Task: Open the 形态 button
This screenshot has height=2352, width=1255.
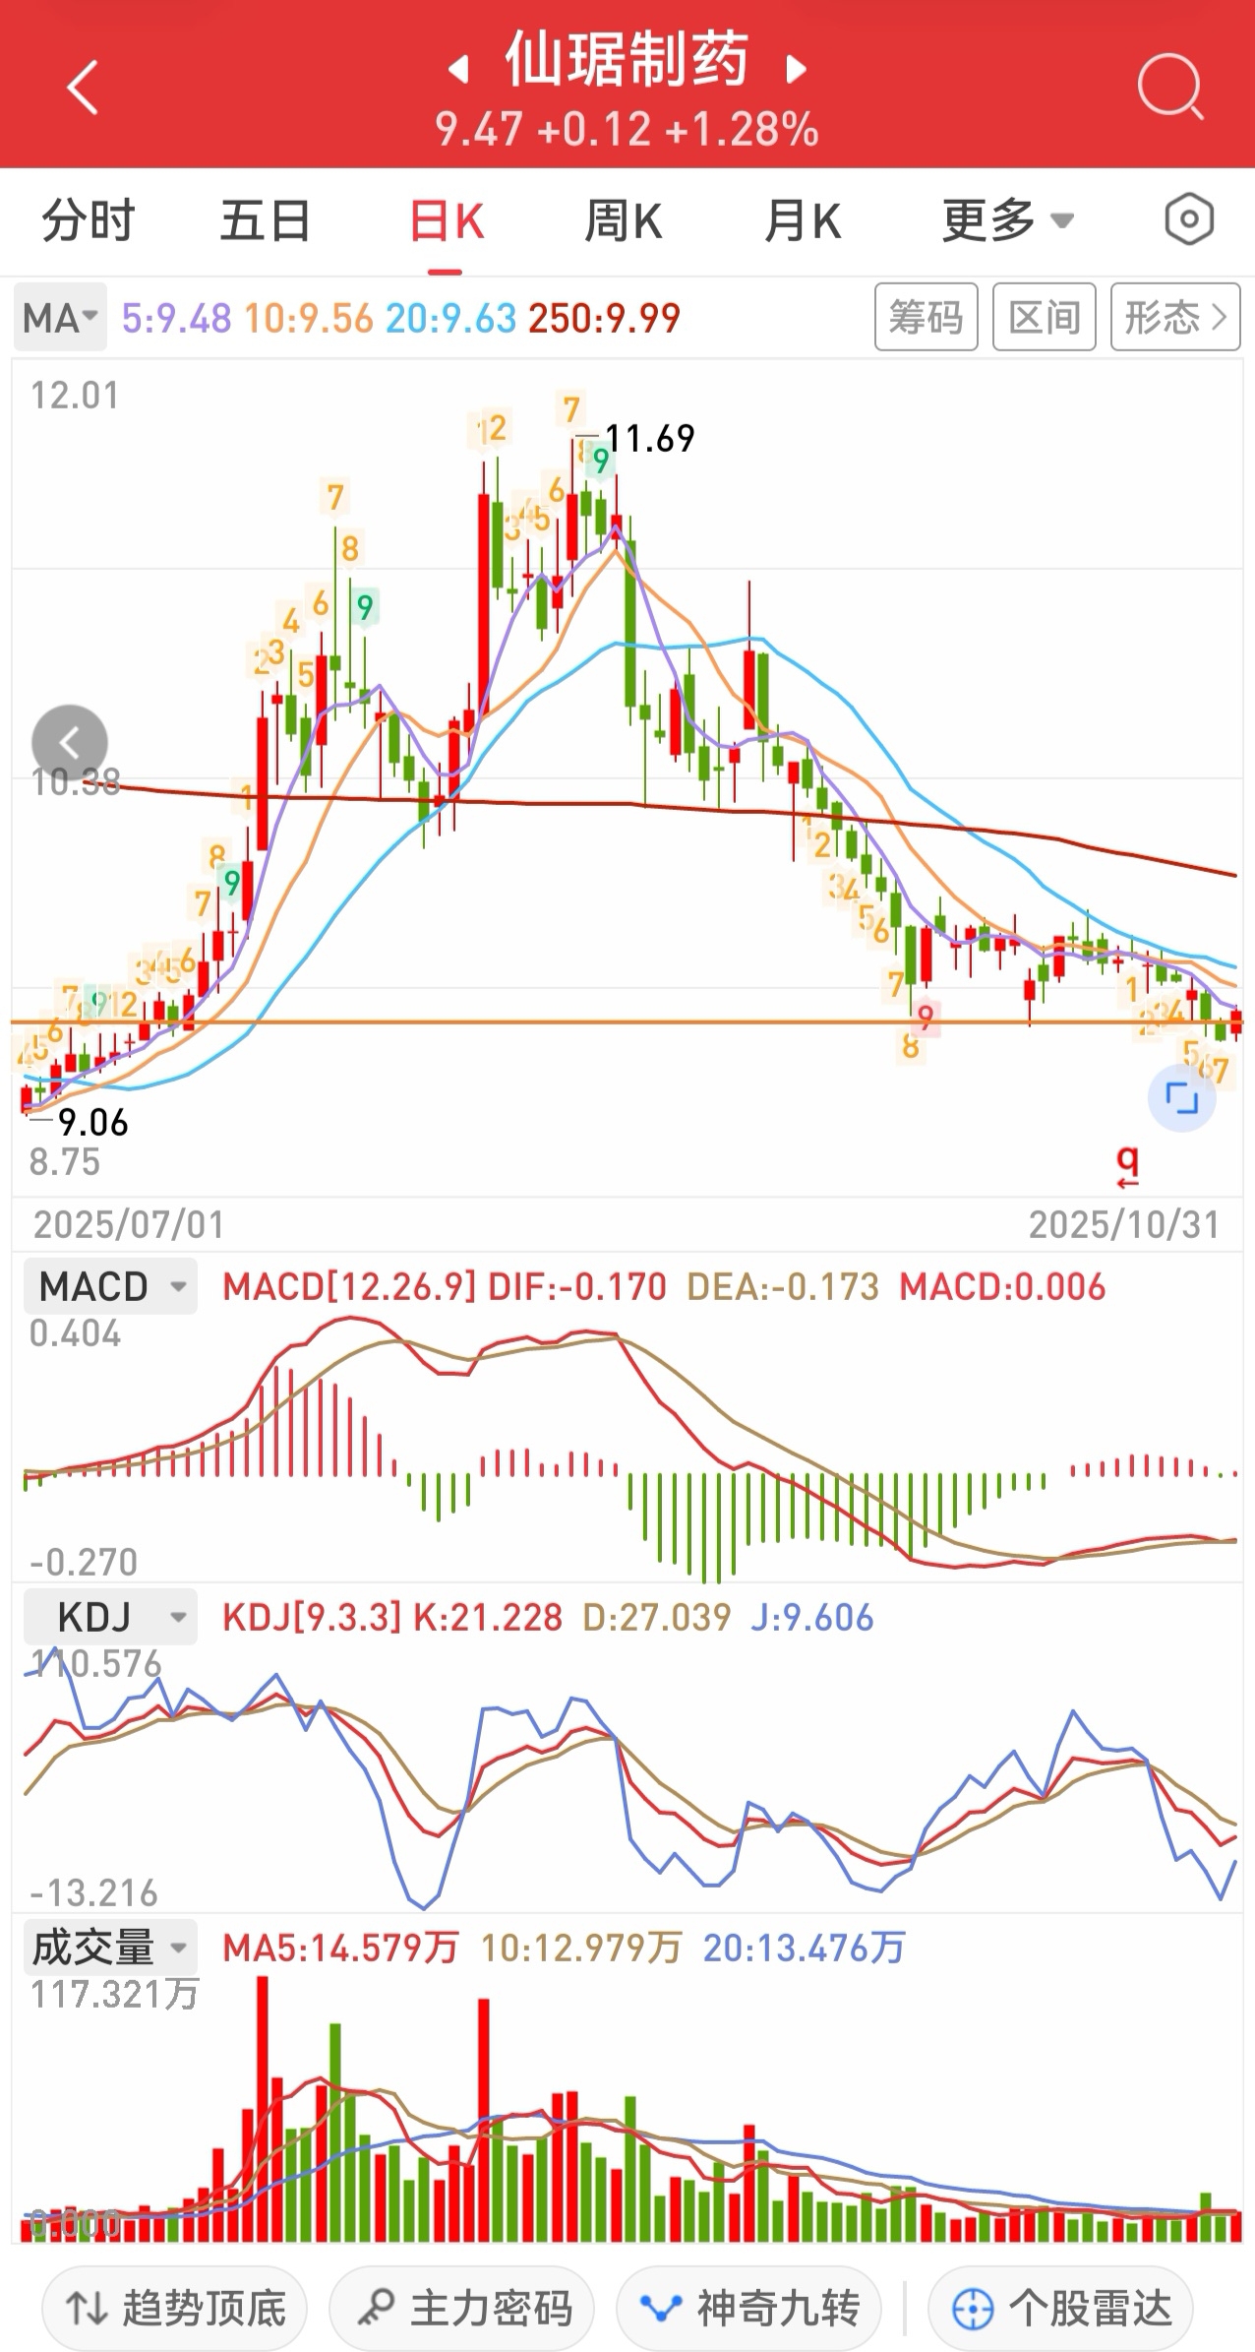Action: point(1175,317)
